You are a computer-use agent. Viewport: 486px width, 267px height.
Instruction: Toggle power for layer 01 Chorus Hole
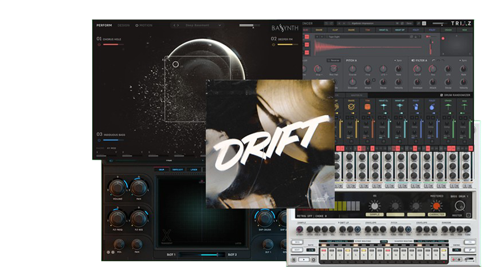coord(99,45)
